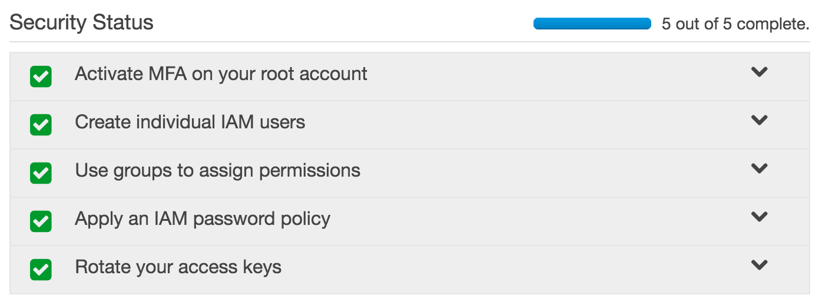The height and width of the screenshot is (305, 822).
Task: Choose the "Apply an IAM password policy" label
Action: (203, 219)
